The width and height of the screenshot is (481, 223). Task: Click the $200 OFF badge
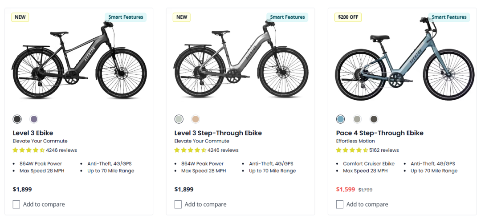(348, 17)
